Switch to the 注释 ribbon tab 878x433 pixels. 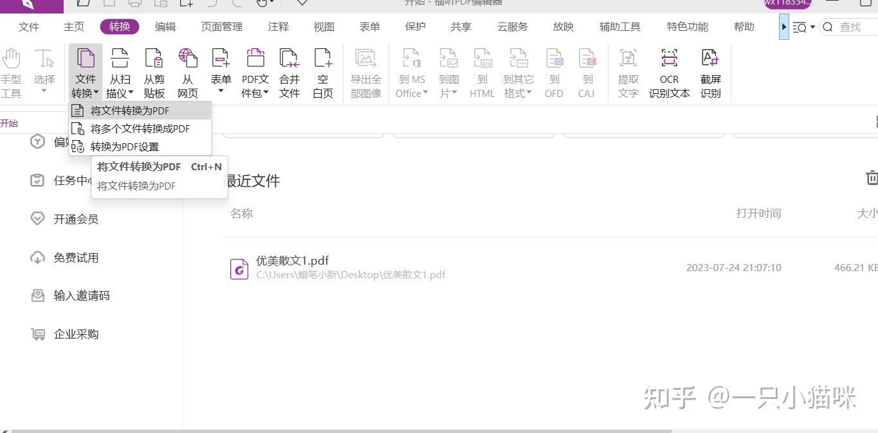click(x=278, y=26)
